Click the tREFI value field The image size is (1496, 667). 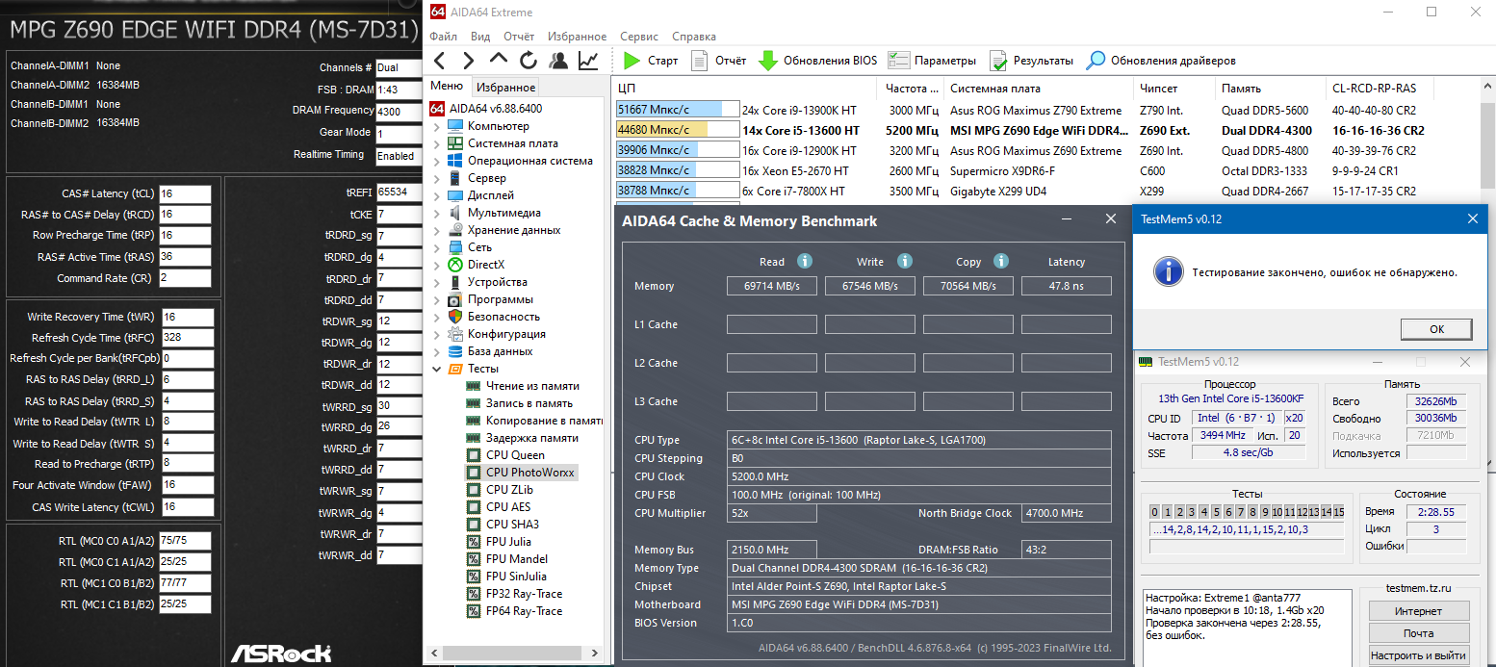point(399,192)
